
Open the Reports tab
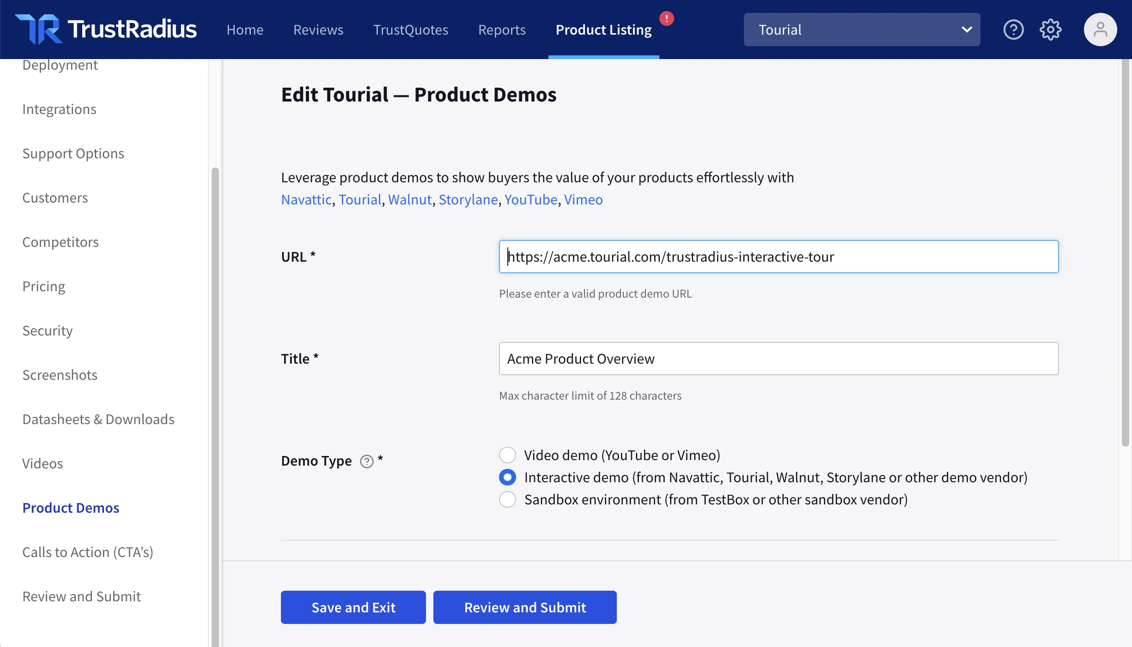tap(502, 30)
